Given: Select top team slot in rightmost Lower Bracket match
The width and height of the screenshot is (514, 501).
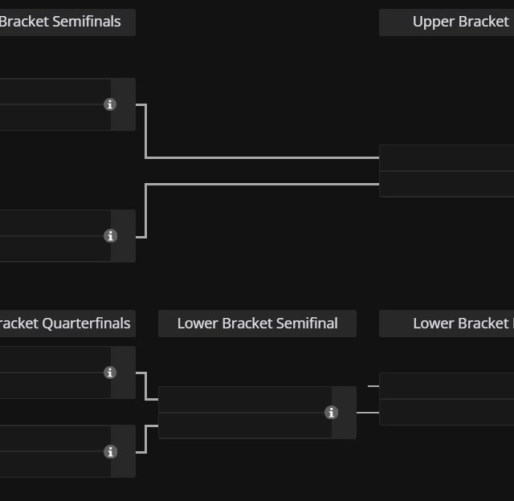Looking at the screenshot, I should (447, 386).
